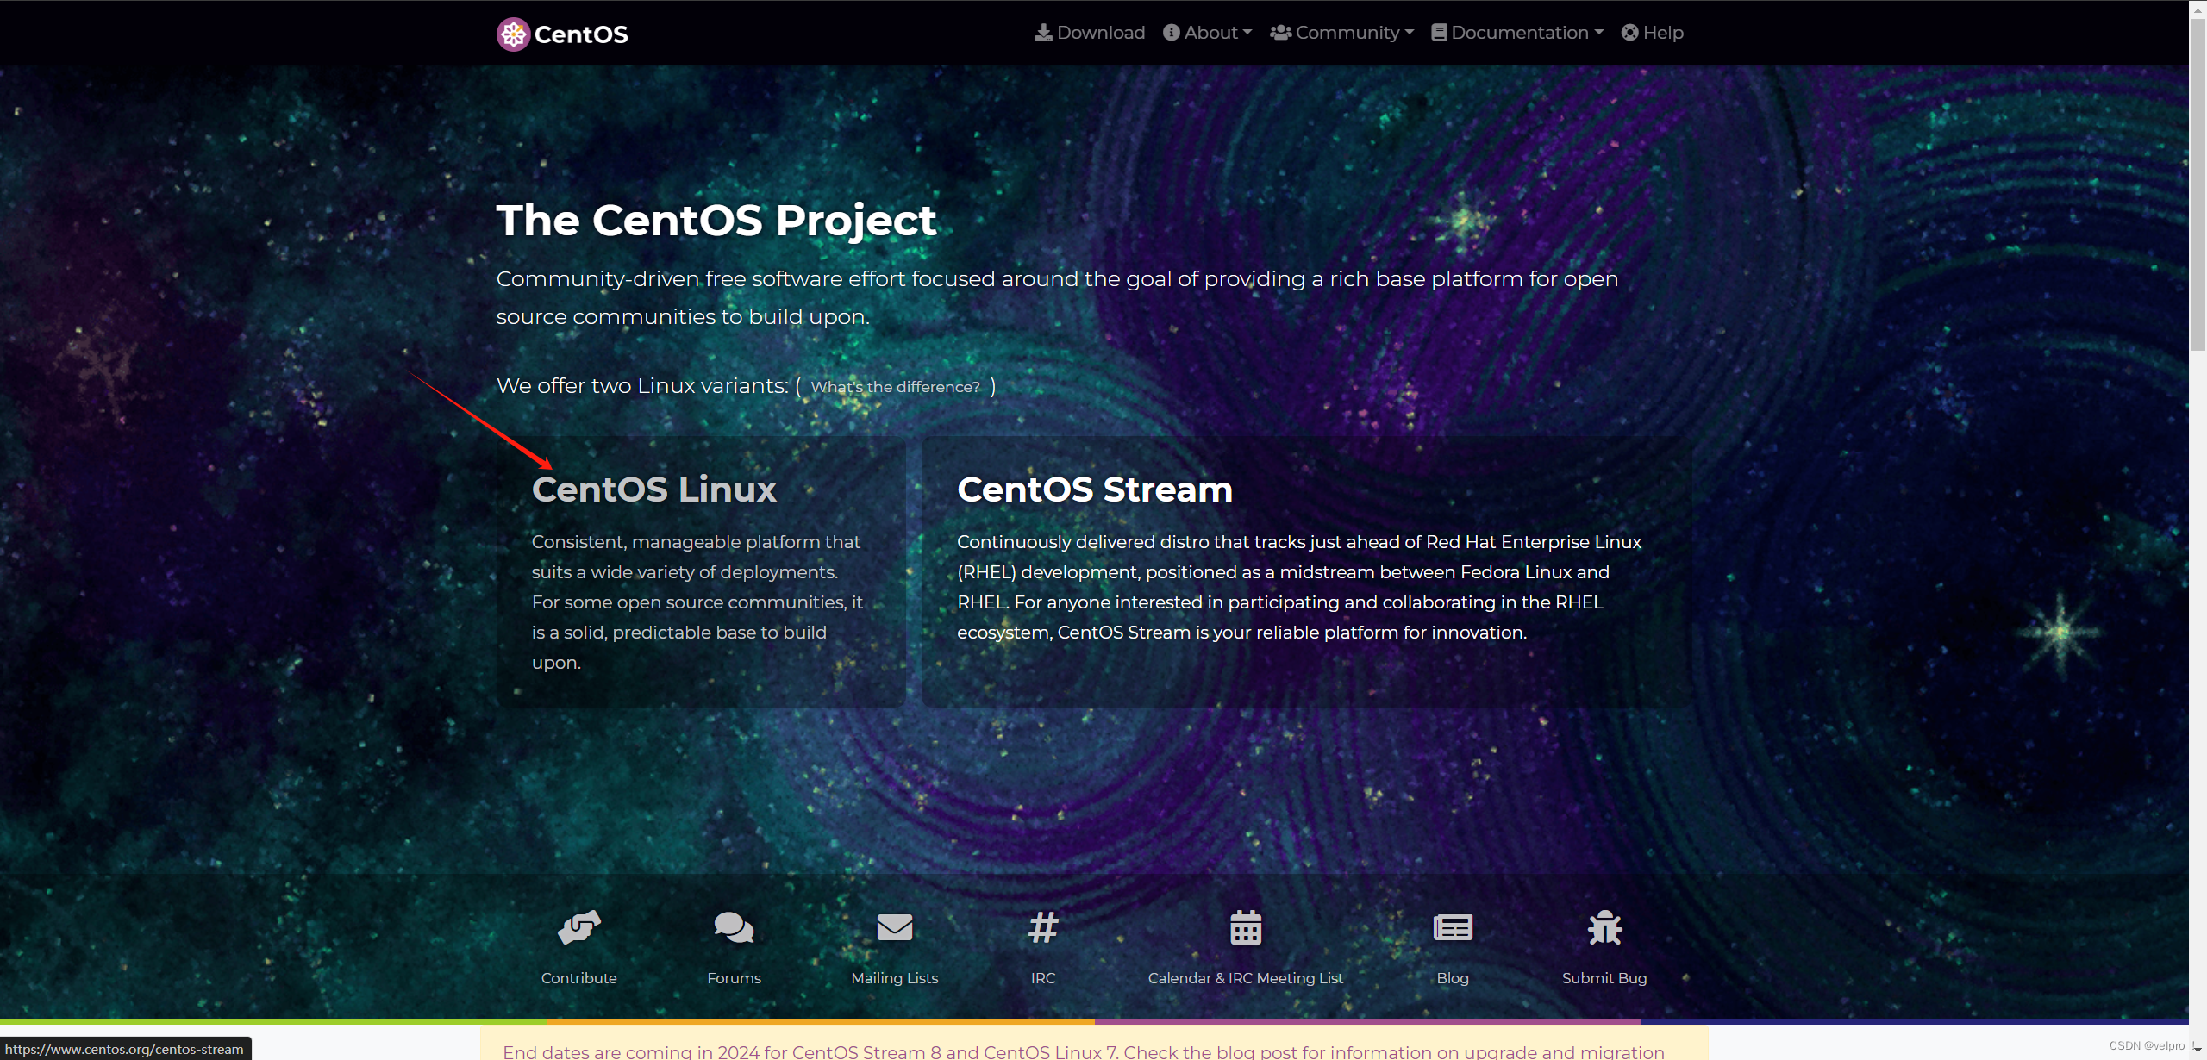The image size is (2207, 1060).
Task: Select the Forums icon in footer
Action: point(734,927)
